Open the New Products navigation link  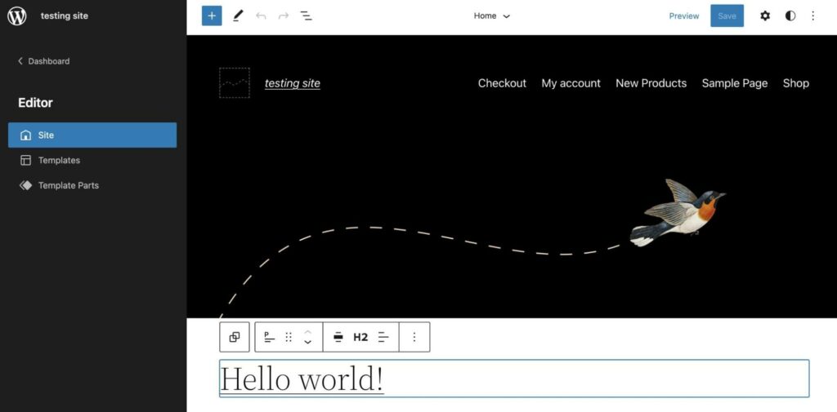(651, 83)
